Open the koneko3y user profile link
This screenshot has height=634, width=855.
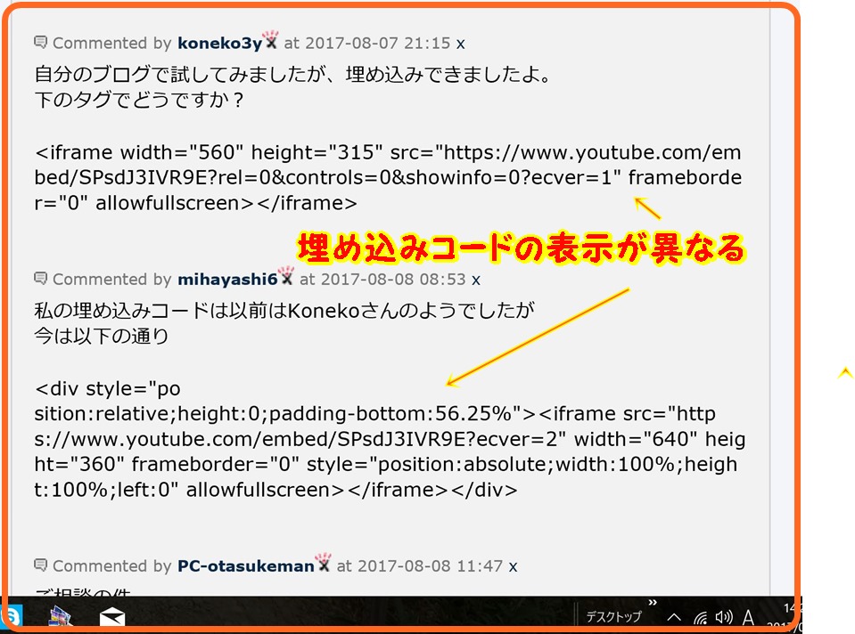219,43
